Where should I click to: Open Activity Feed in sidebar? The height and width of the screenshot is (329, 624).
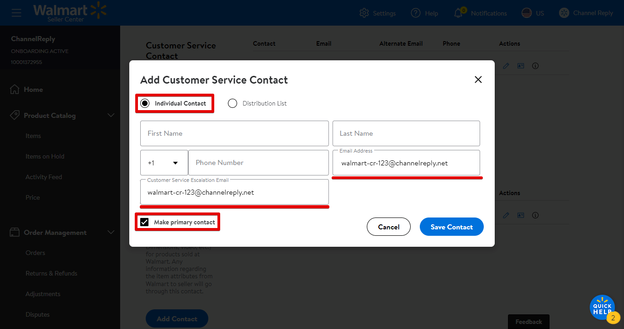[44, 177]
